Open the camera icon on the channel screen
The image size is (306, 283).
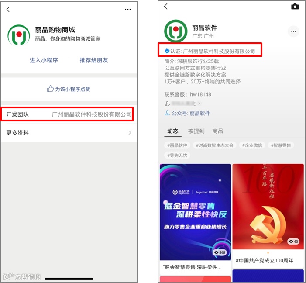tap(295, 7)
